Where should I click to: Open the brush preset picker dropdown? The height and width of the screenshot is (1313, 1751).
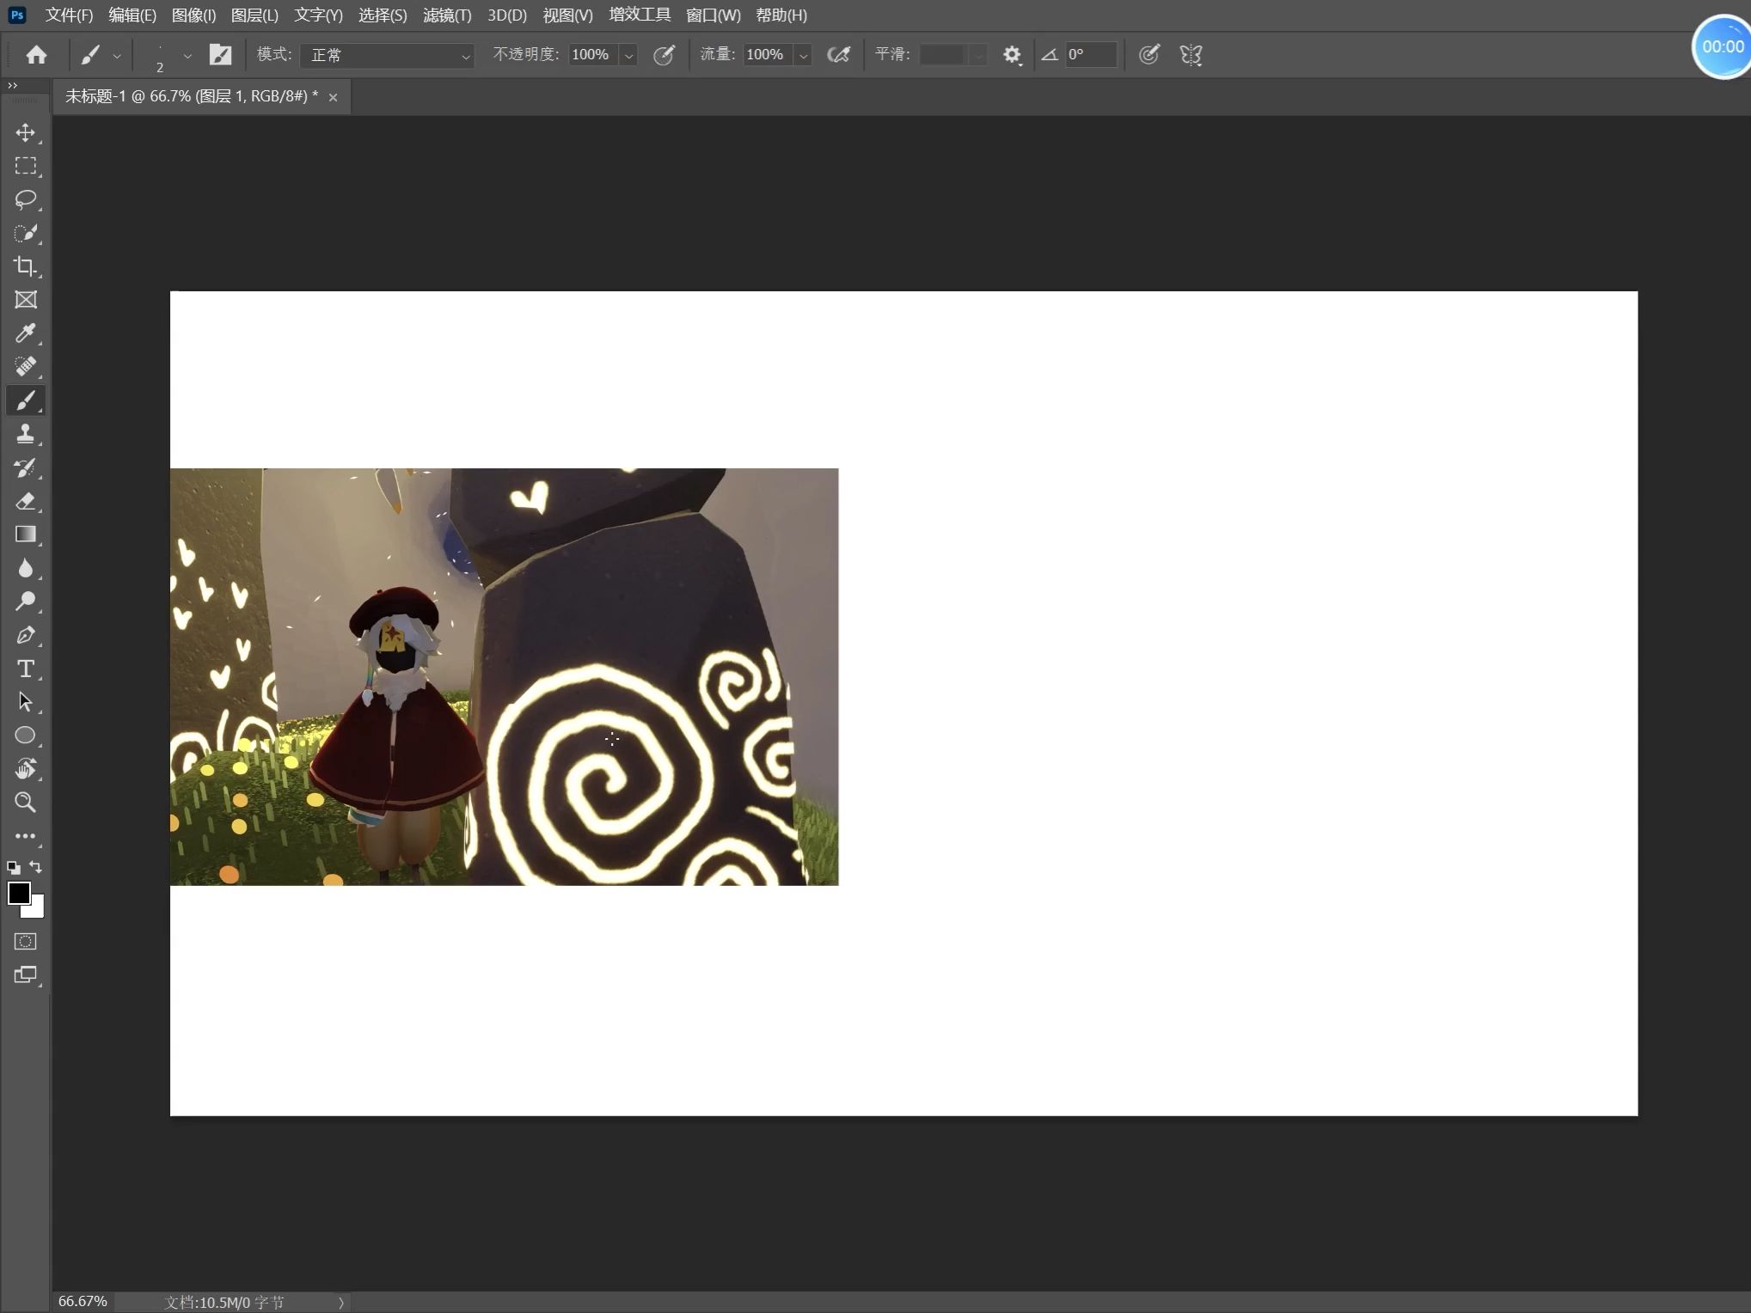point(187,56)
